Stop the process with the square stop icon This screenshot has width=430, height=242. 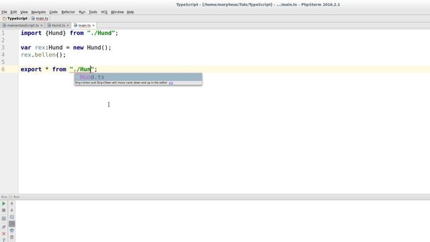3,210
